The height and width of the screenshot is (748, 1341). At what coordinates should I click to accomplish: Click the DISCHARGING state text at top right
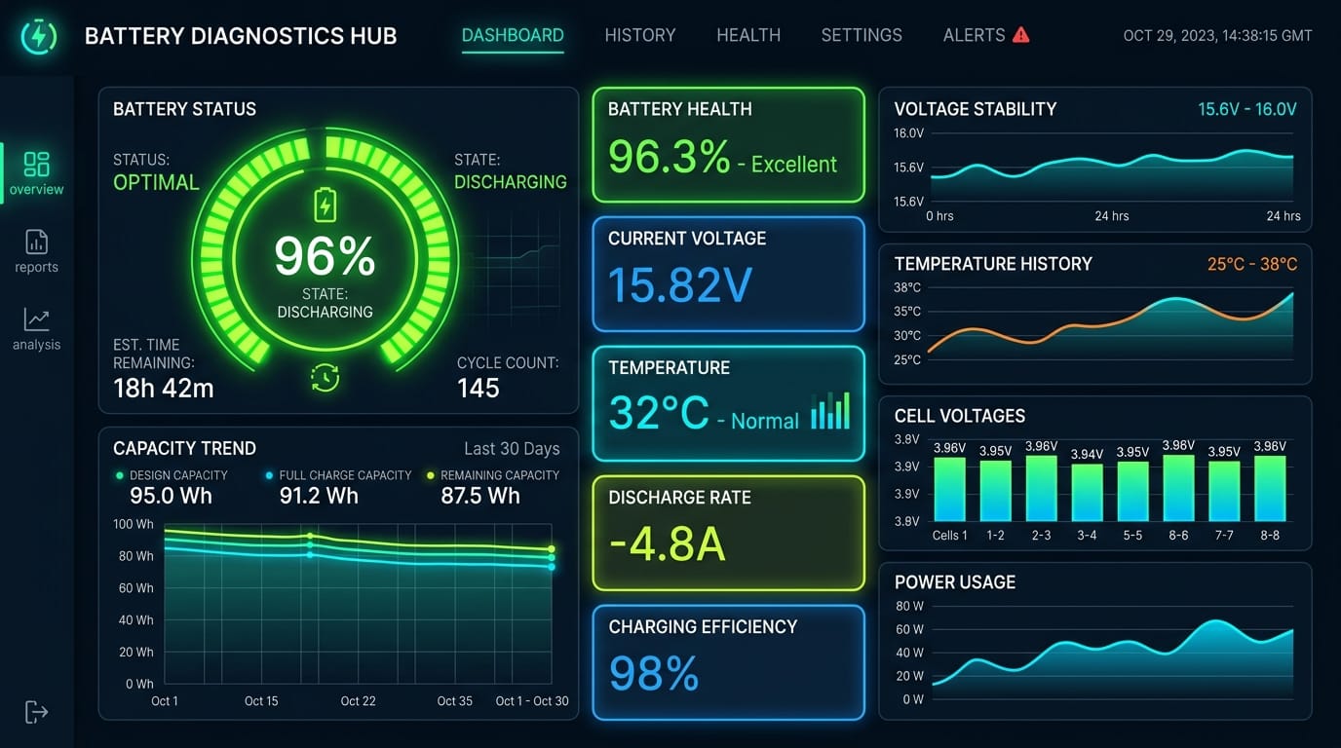point(511,182)
